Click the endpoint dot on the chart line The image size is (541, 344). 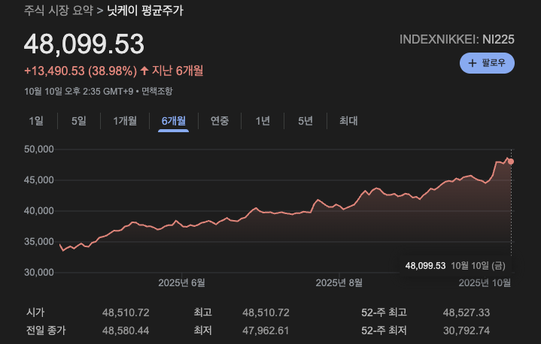(511, 161)
